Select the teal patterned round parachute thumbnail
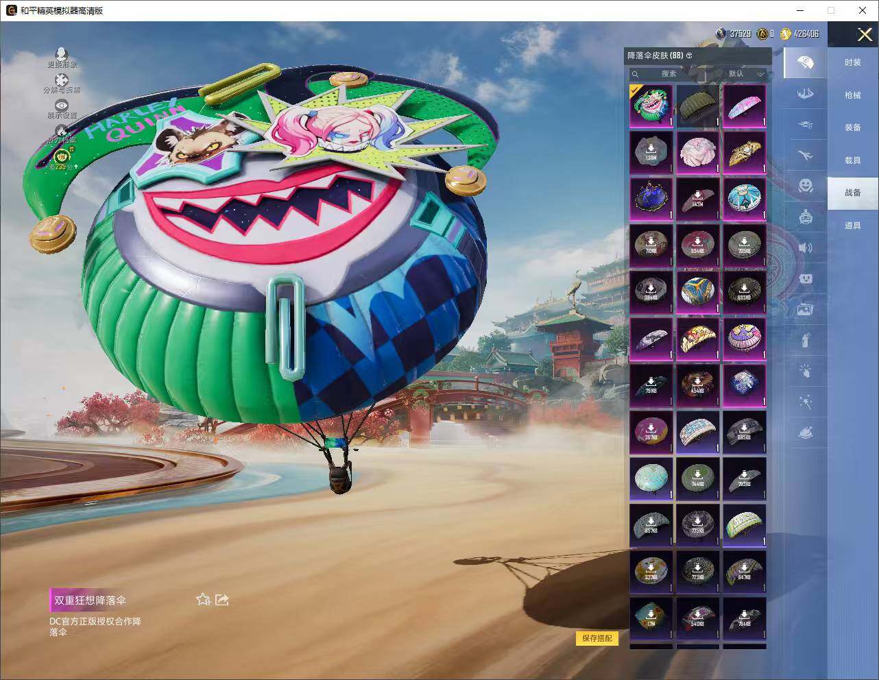879x680 pixels. pos(744,199)
